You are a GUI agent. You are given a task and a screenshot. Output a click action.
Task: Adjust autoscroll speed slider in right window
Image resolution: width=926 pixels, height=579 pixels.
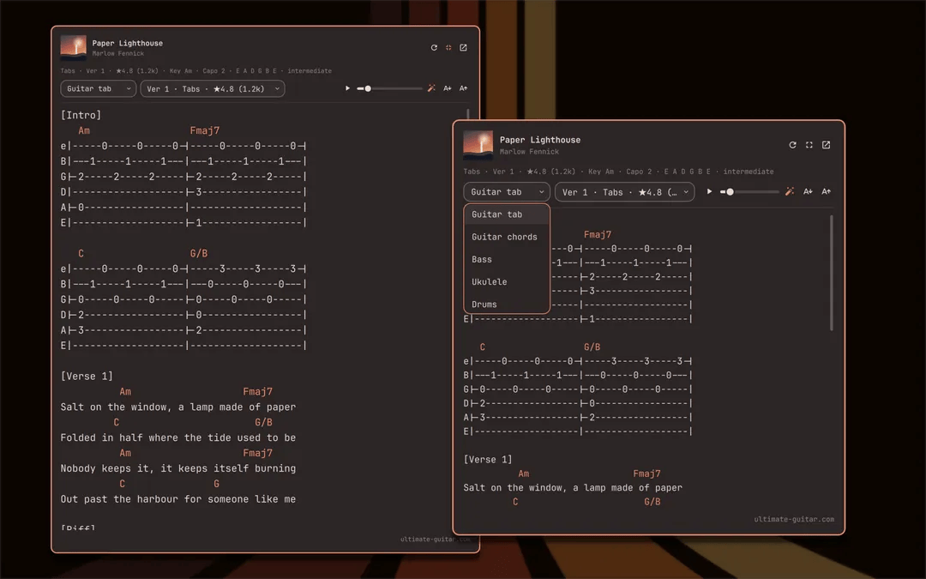point(749,191)
